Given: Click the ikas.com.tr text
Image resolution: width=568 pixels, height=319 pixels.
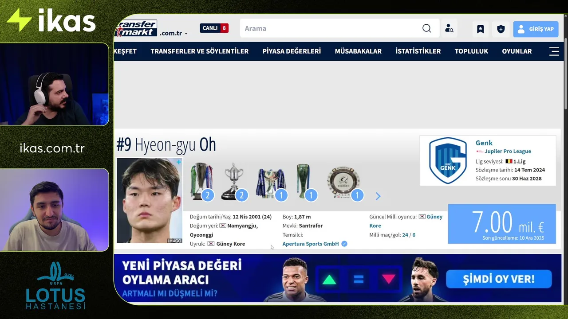Looking at the screenshot, I should (52, 148).
